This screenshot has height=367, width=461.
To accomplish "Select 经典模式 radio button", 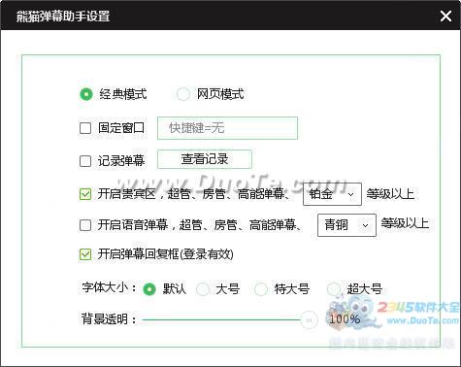I will coord(86,94).
